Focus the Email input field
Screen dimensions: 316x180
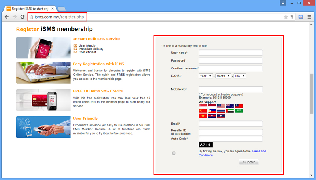coord(231,124)
